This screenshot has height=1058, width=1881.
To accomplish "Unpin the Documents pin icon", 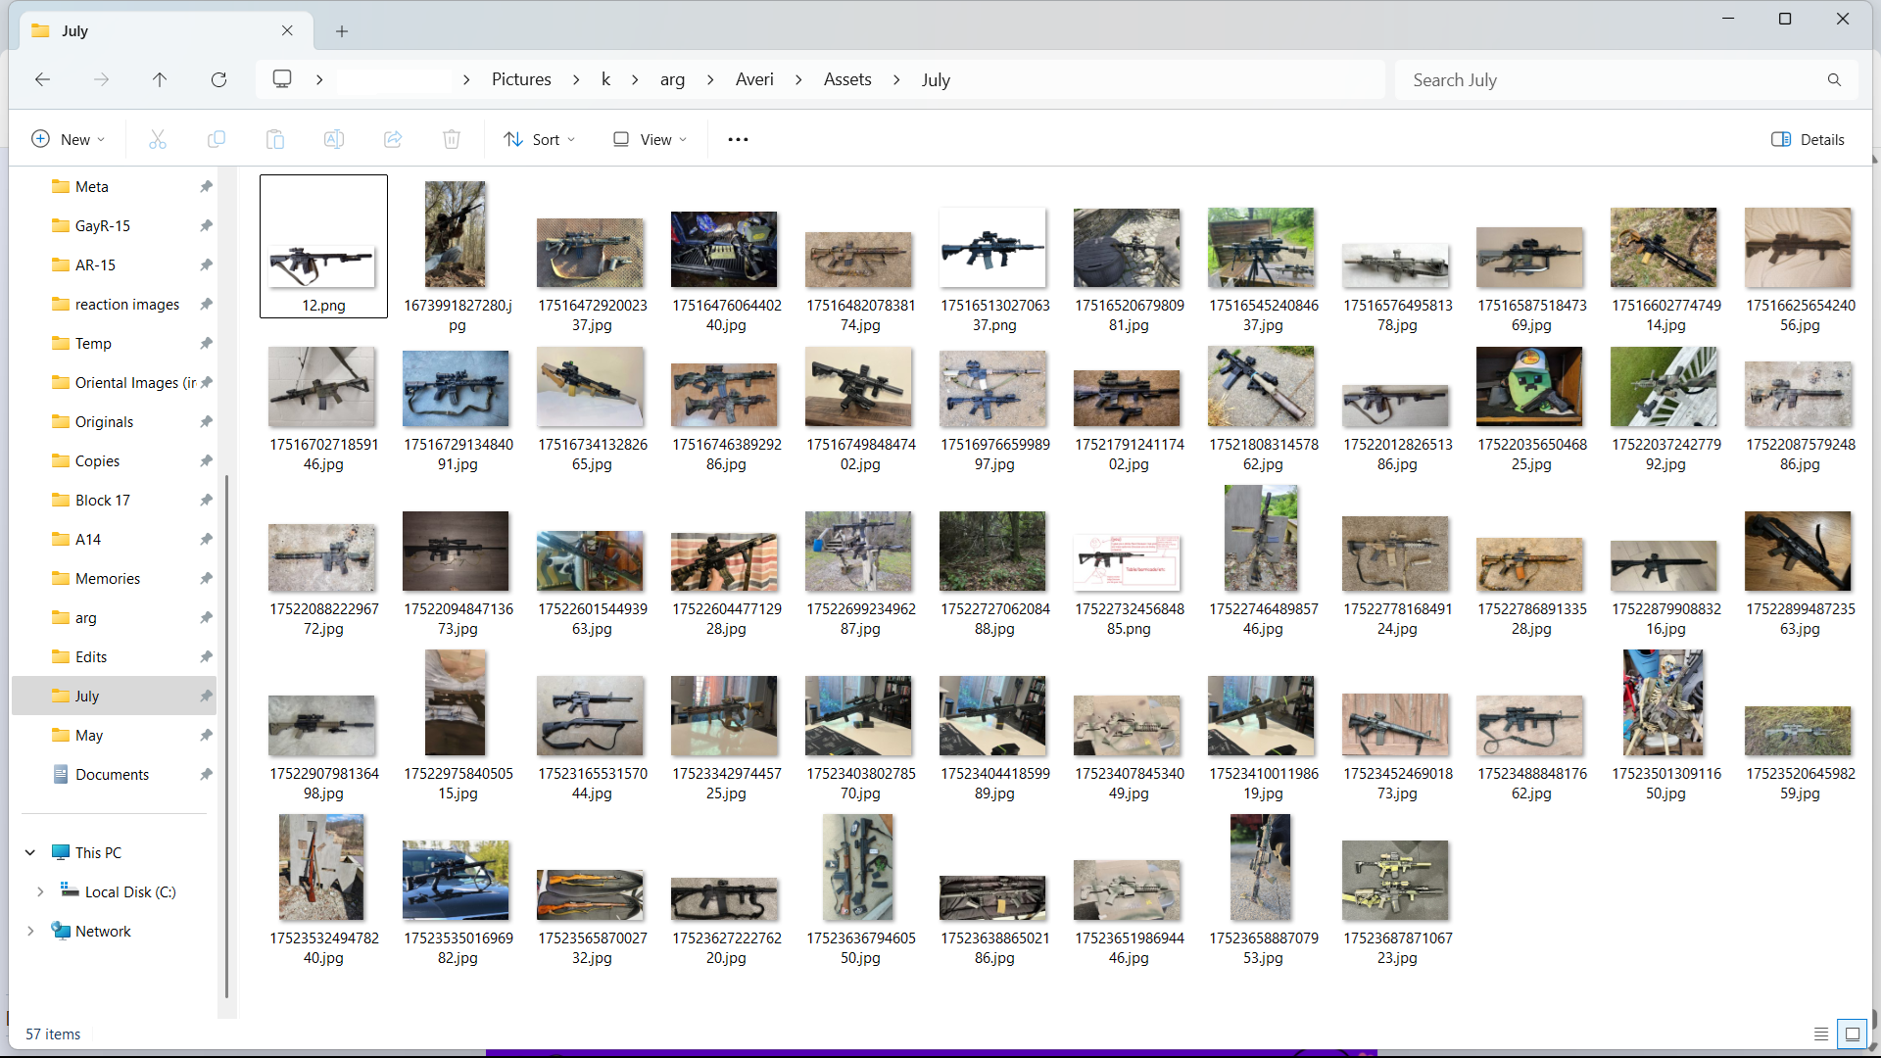I will tap(206, 774).
